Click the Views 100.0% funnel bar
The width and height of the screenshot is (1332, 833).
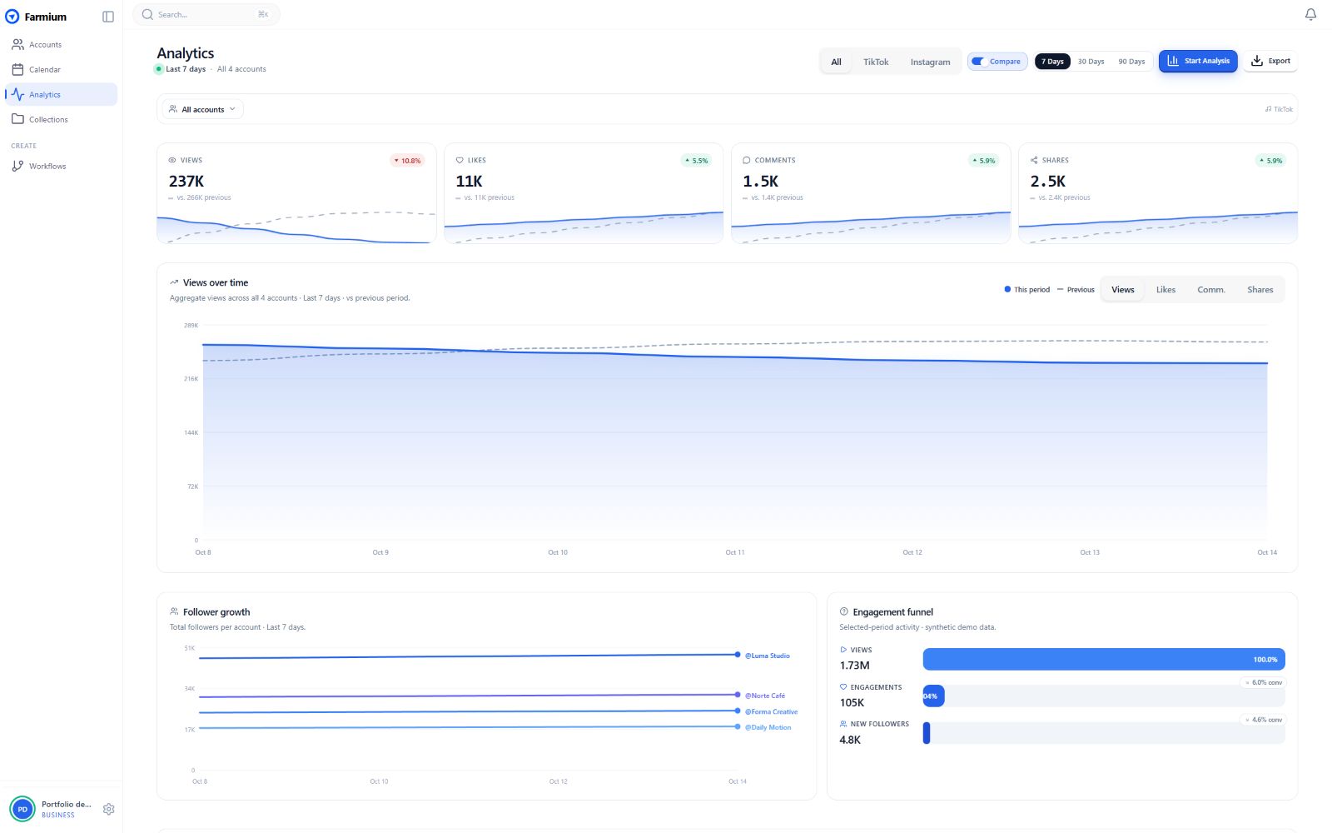pos(1104,660)
